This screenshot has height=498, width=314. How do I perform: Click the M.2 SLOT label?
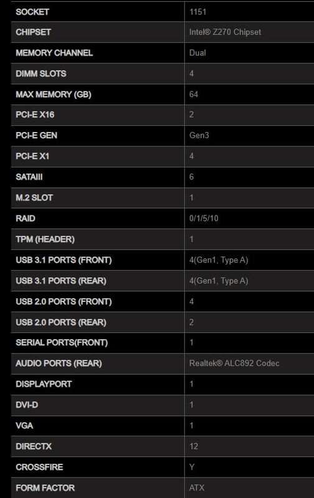[x=34, y=197]
